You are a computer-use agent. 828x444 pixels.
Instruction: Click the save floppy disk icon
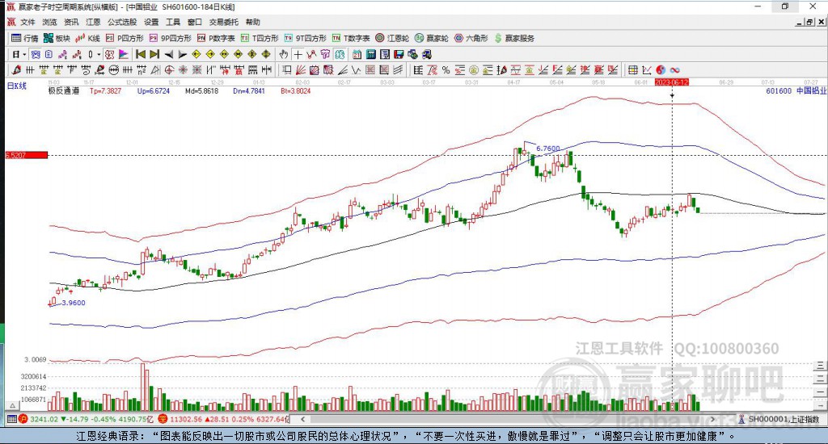(399, 54)
